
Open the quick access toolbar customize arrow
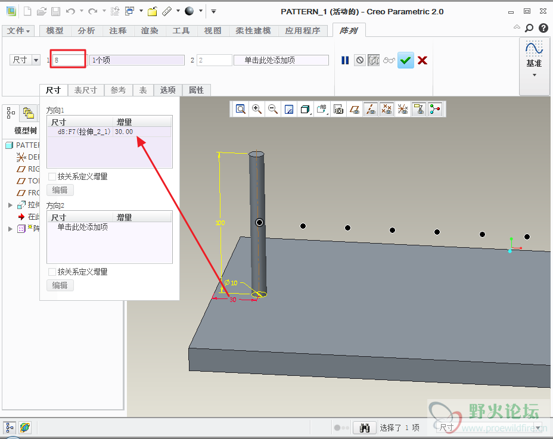tap(213, 11)
